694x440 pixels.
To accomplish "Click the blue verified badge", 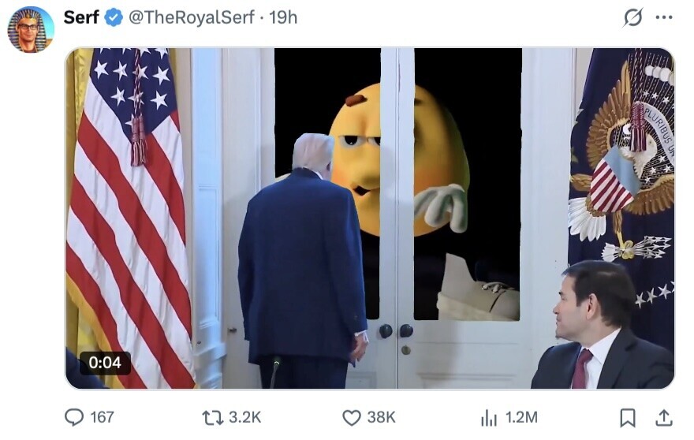I will (x=114, y=17).
